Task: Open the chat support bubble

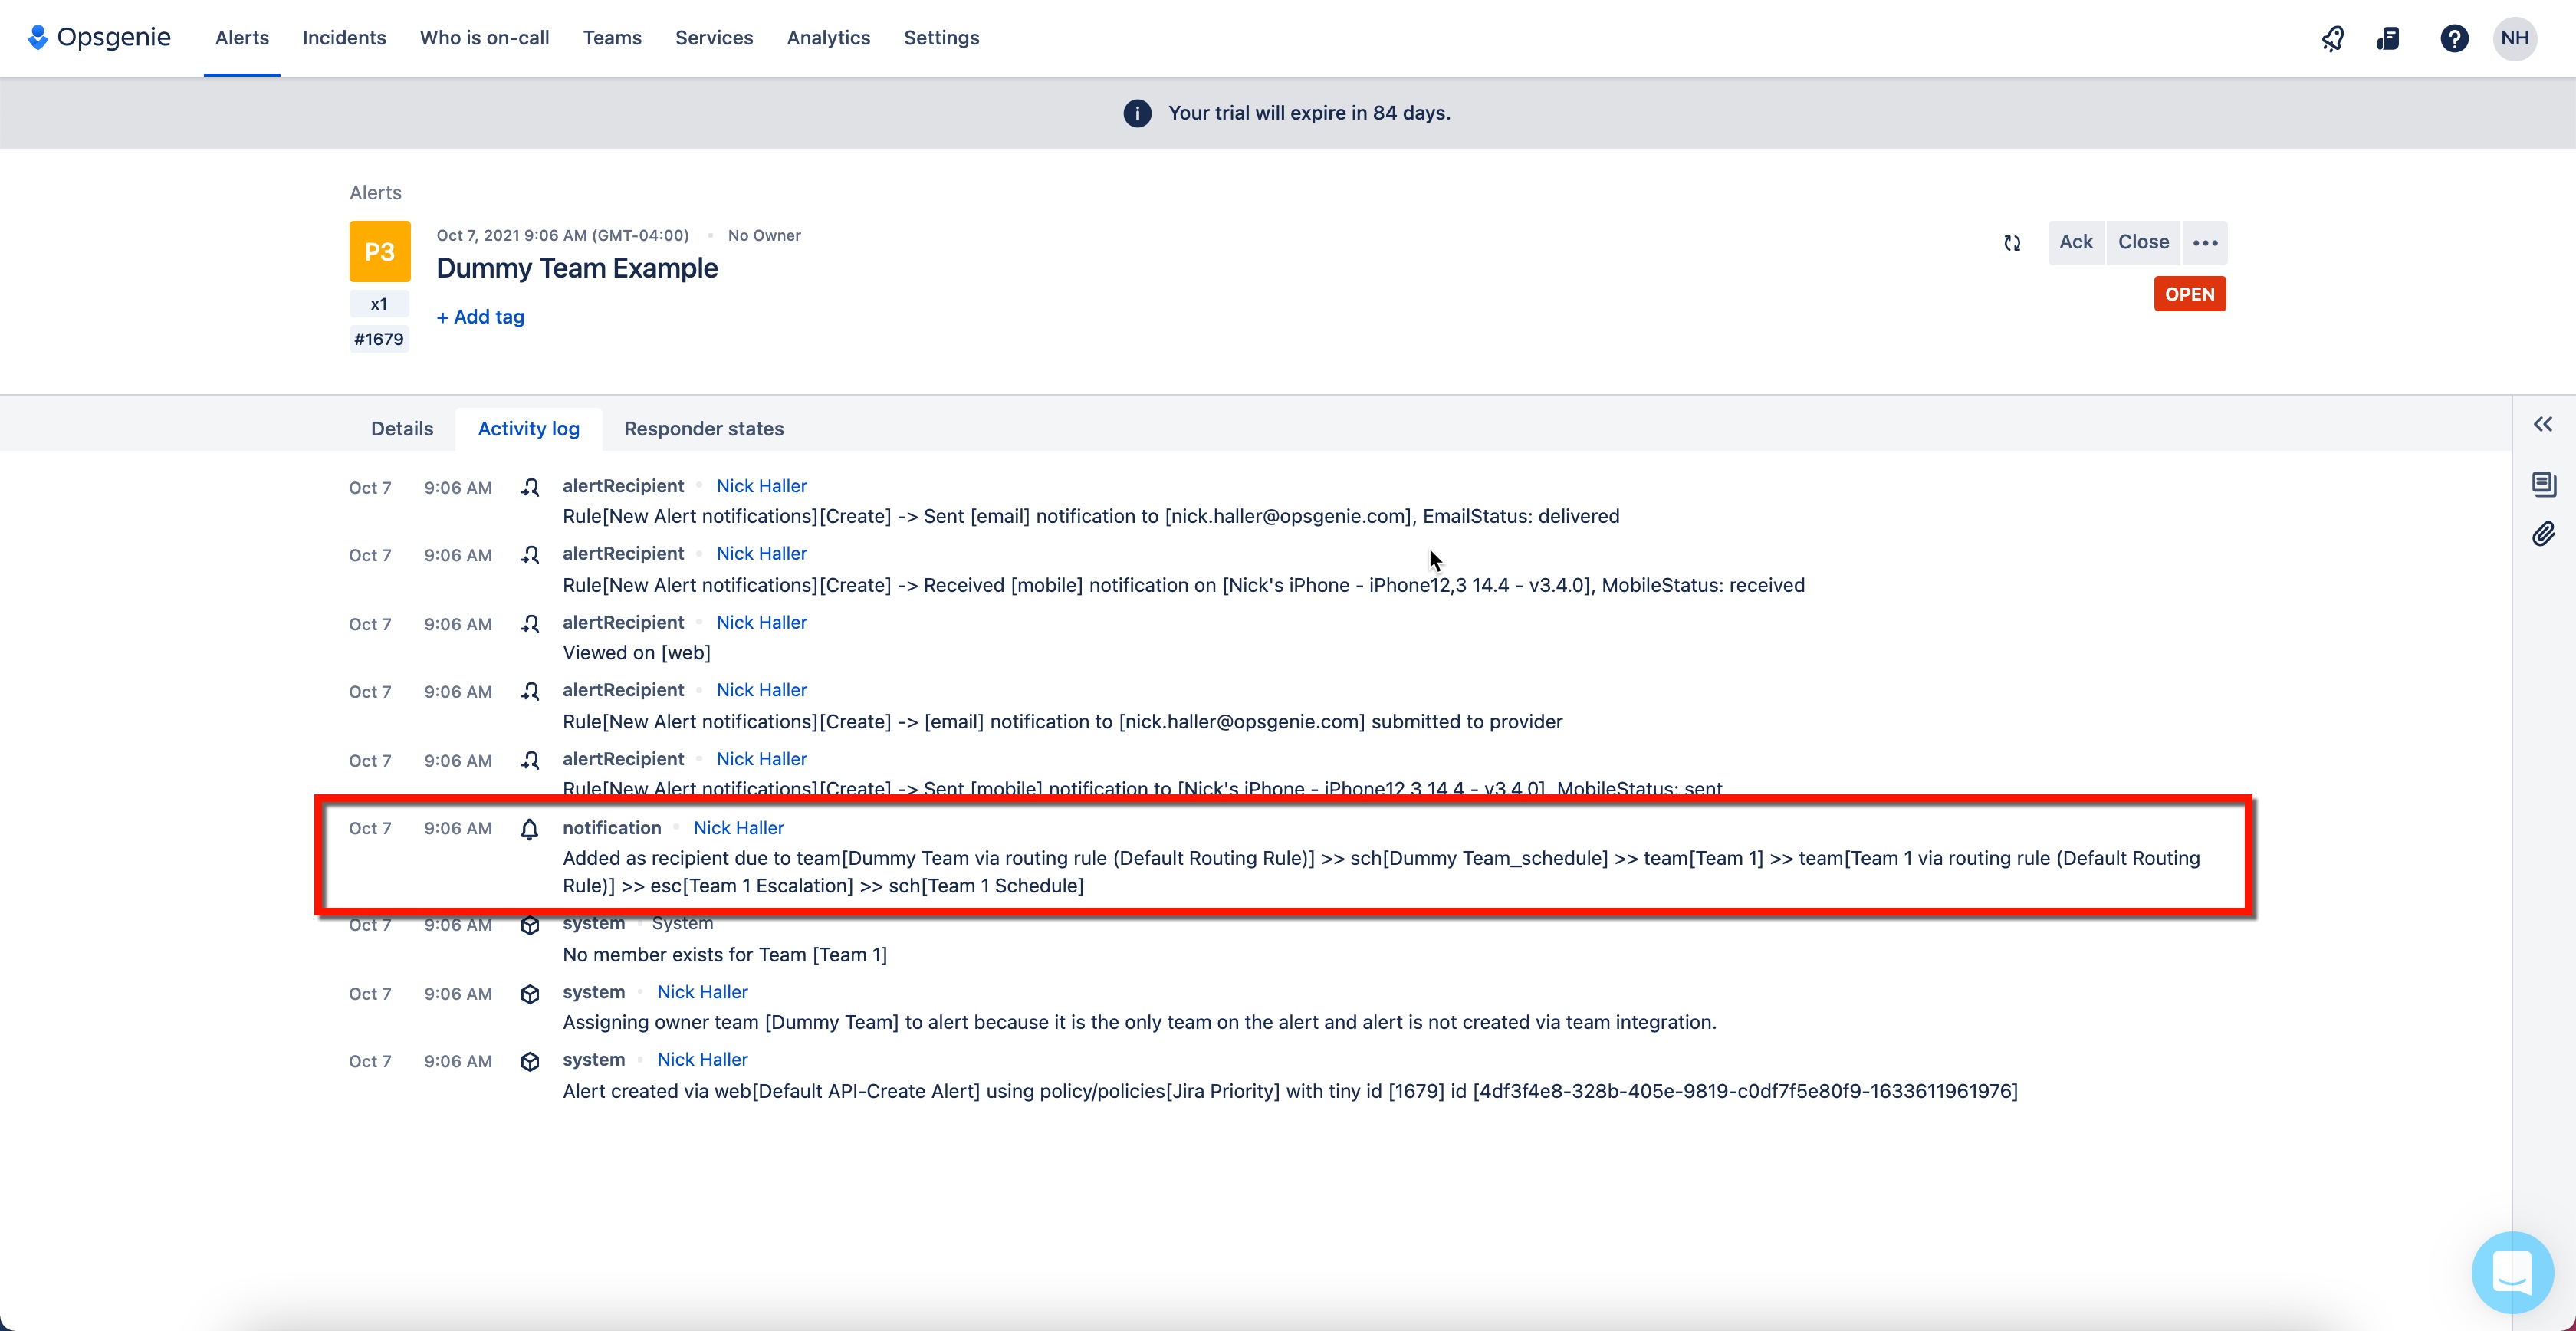Action: (2512, 1272)
